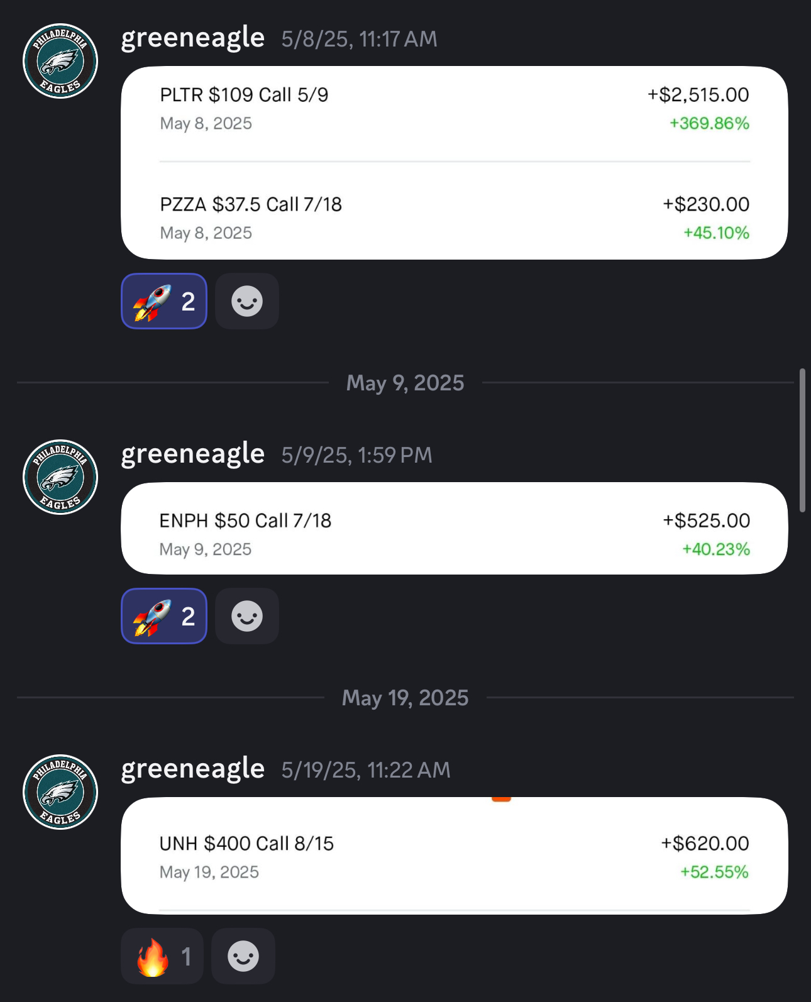811x1002 pixels.
Task: Click greeneagle username on the 11:17 AM message
Action: tap(192, 38)
